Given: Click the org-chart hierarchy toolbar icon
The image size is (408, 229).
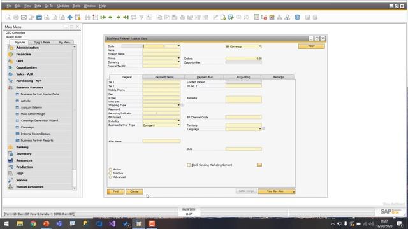Looking at the screenshot, I should tap(279, 17).
